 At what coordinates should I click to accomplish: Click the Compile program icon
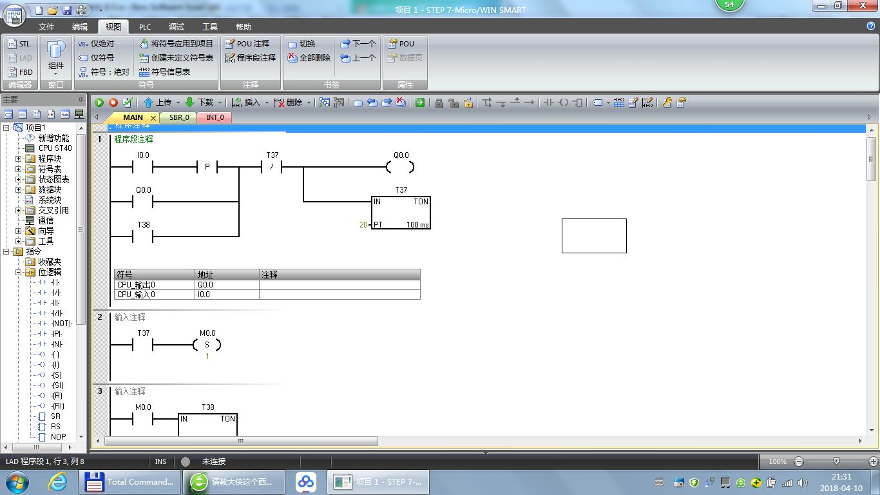click(x=128, y=102)
